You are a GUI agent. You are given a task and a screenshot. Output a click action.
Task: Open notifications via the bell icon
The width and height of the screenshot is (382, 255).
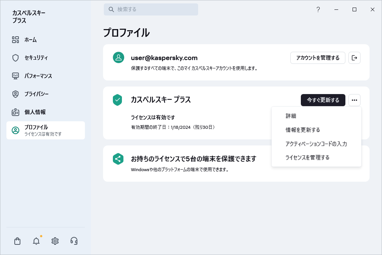36,241
